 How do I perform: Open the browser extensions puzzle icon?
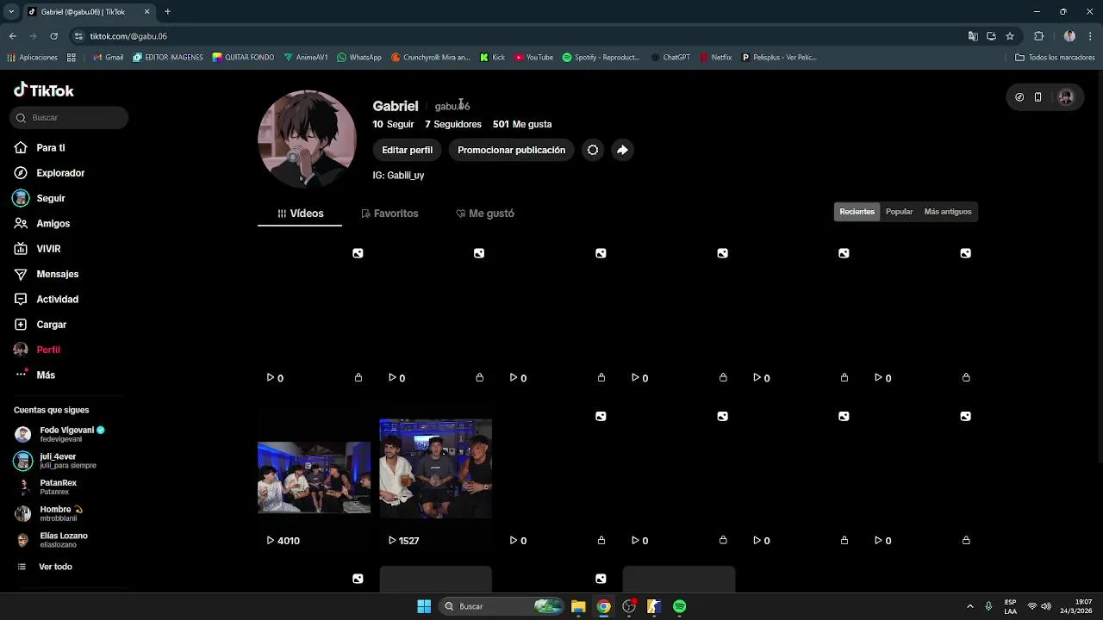pyautogui.click(x=1038, y=36)
